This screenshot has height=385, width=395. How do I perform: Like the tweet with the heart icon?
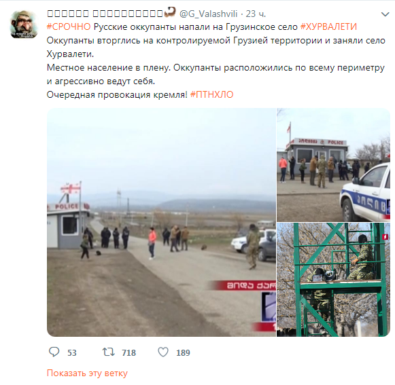point(163,352)
